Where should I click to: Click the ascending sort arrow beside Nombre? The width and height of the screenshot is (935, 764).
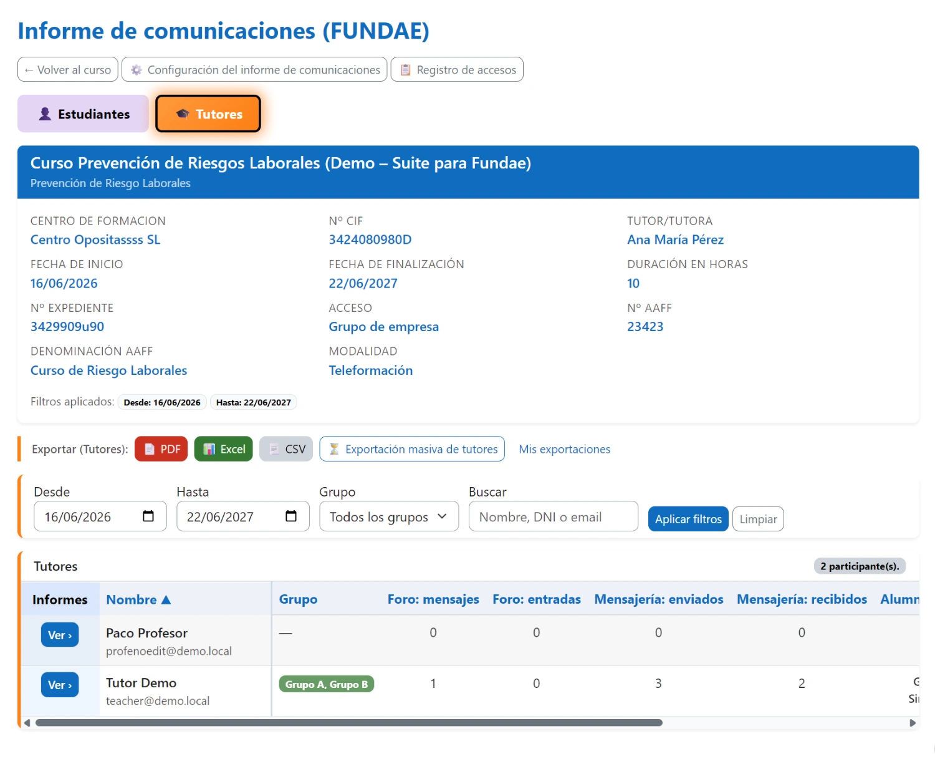pos(166,600)
